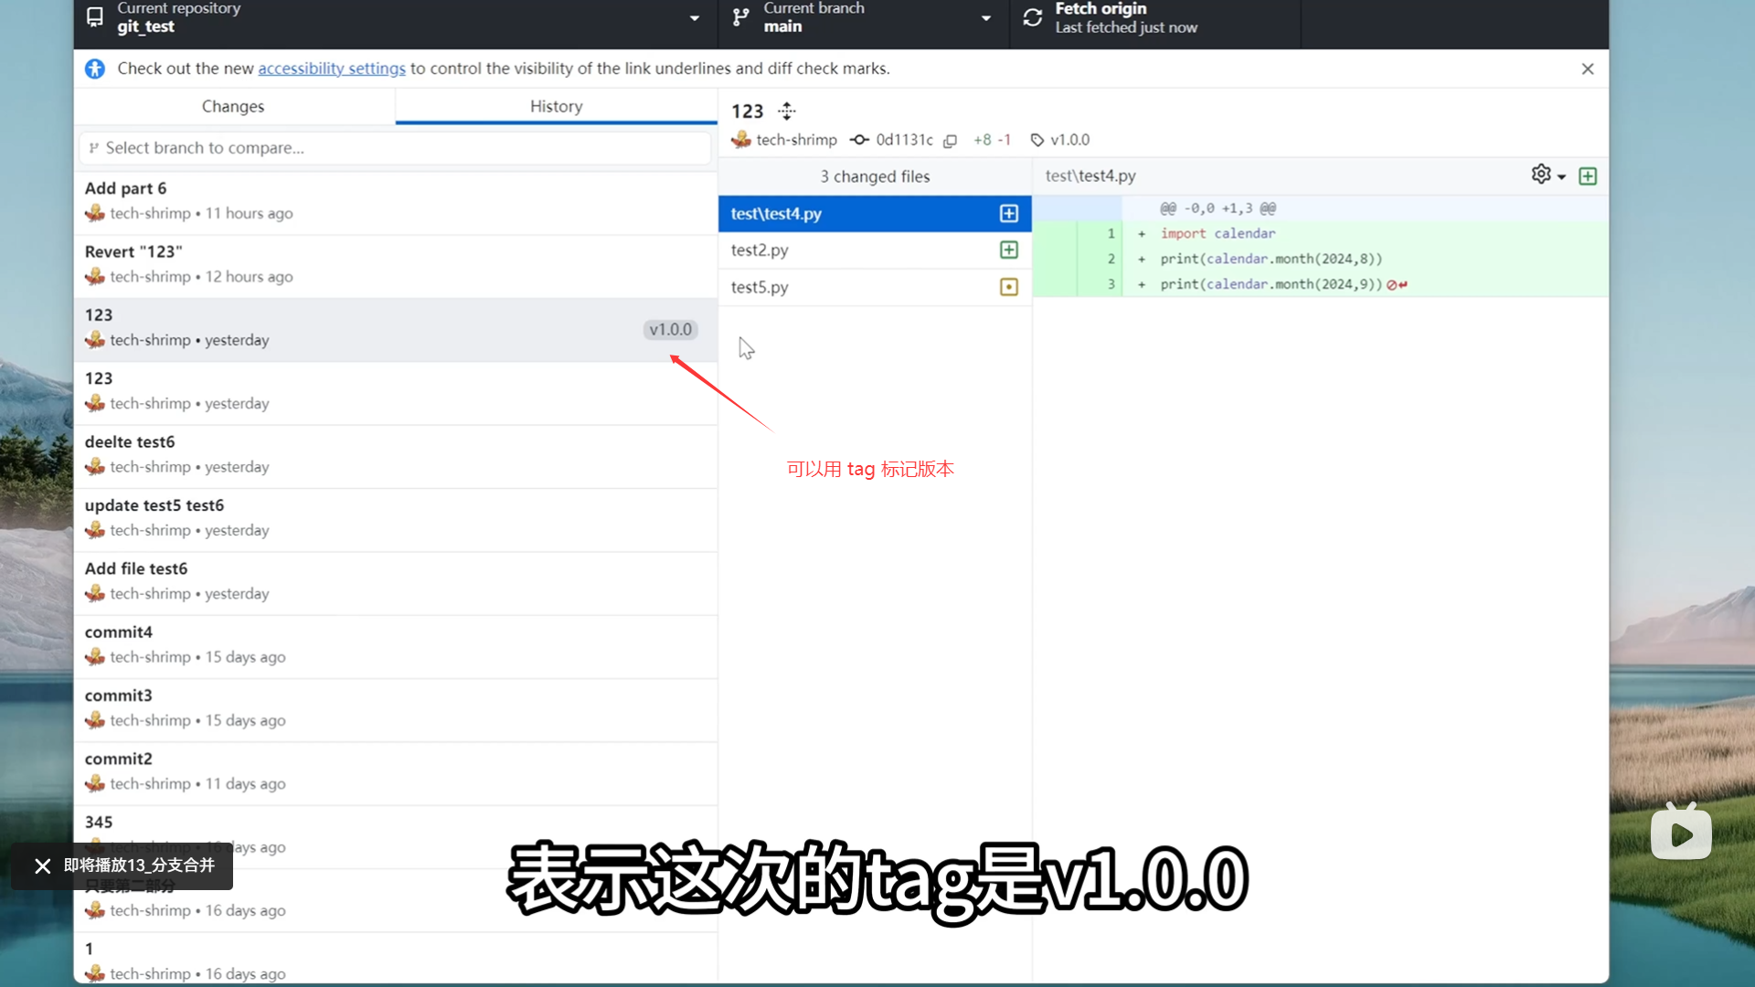The image size is (1755, 987).
Task: Click the Fetch origin sync icon
Action: point(1033,17)
